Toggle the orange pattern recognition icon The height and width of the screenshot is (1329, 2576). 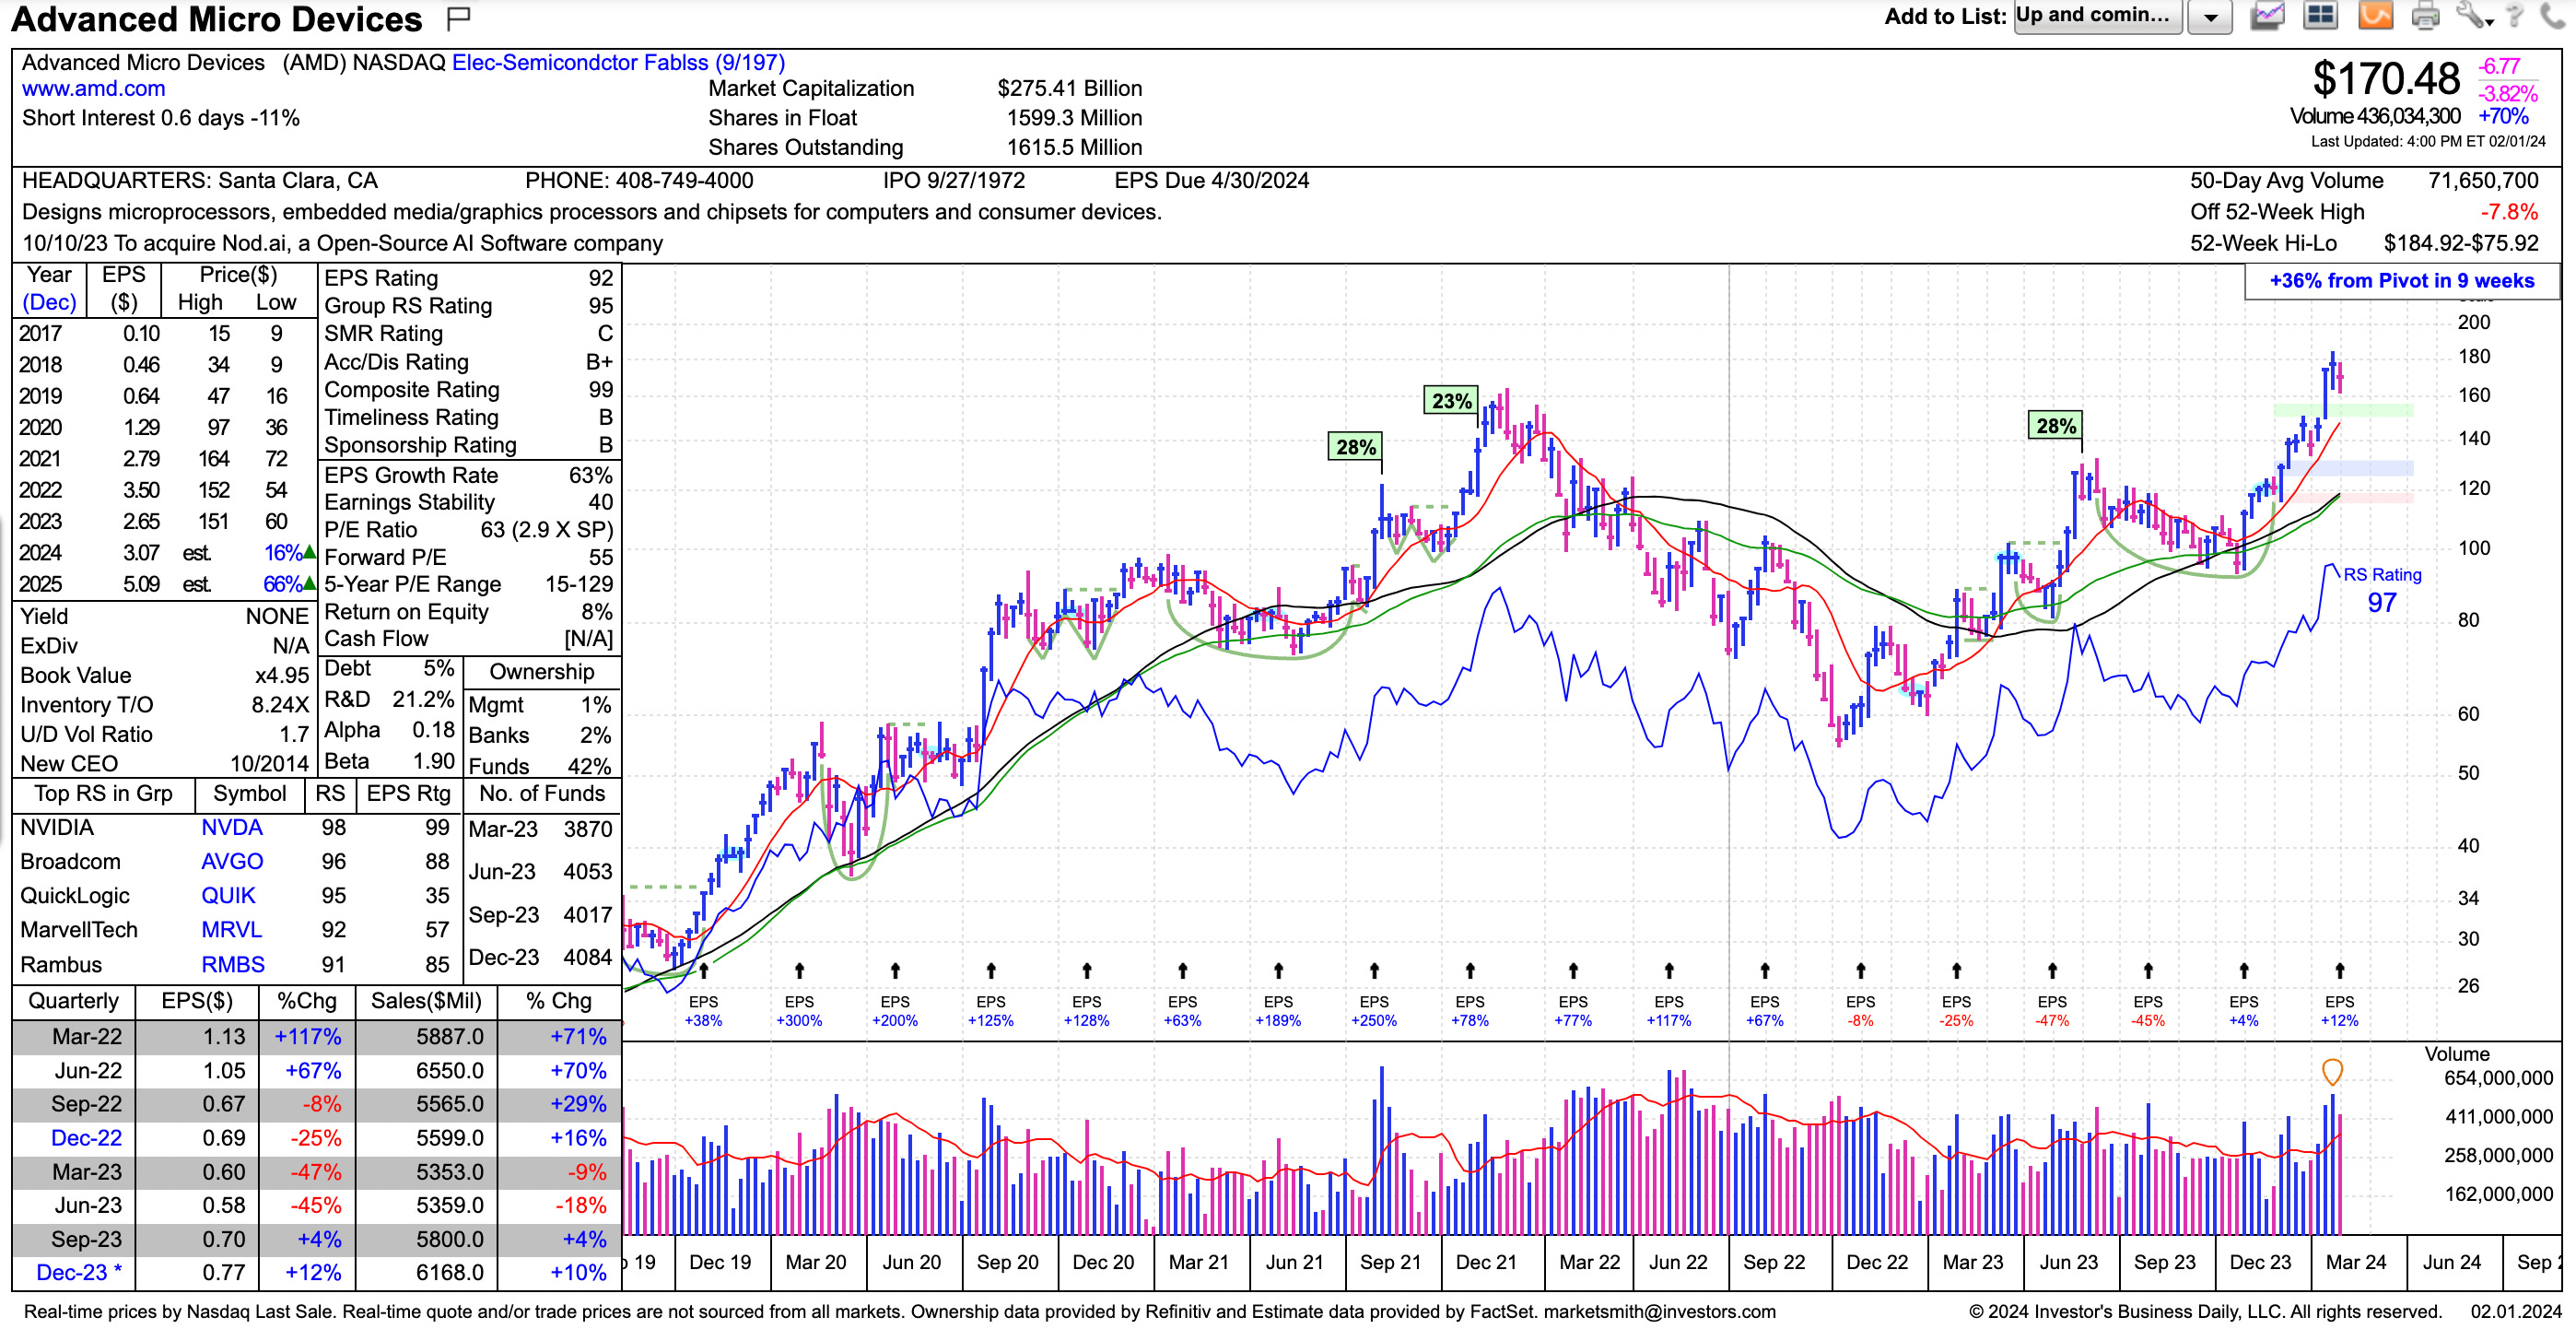pos(2375,16)
